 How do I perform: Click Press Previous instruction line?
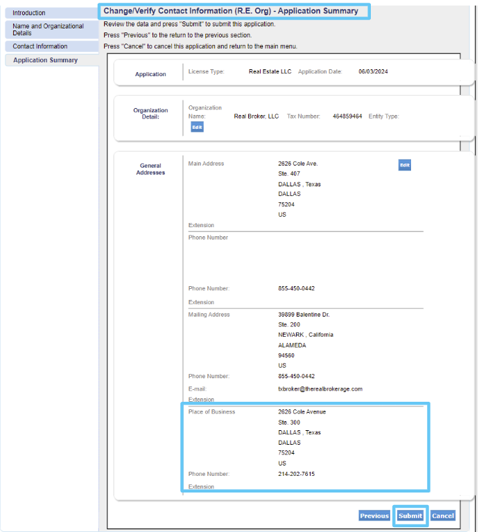177,35
